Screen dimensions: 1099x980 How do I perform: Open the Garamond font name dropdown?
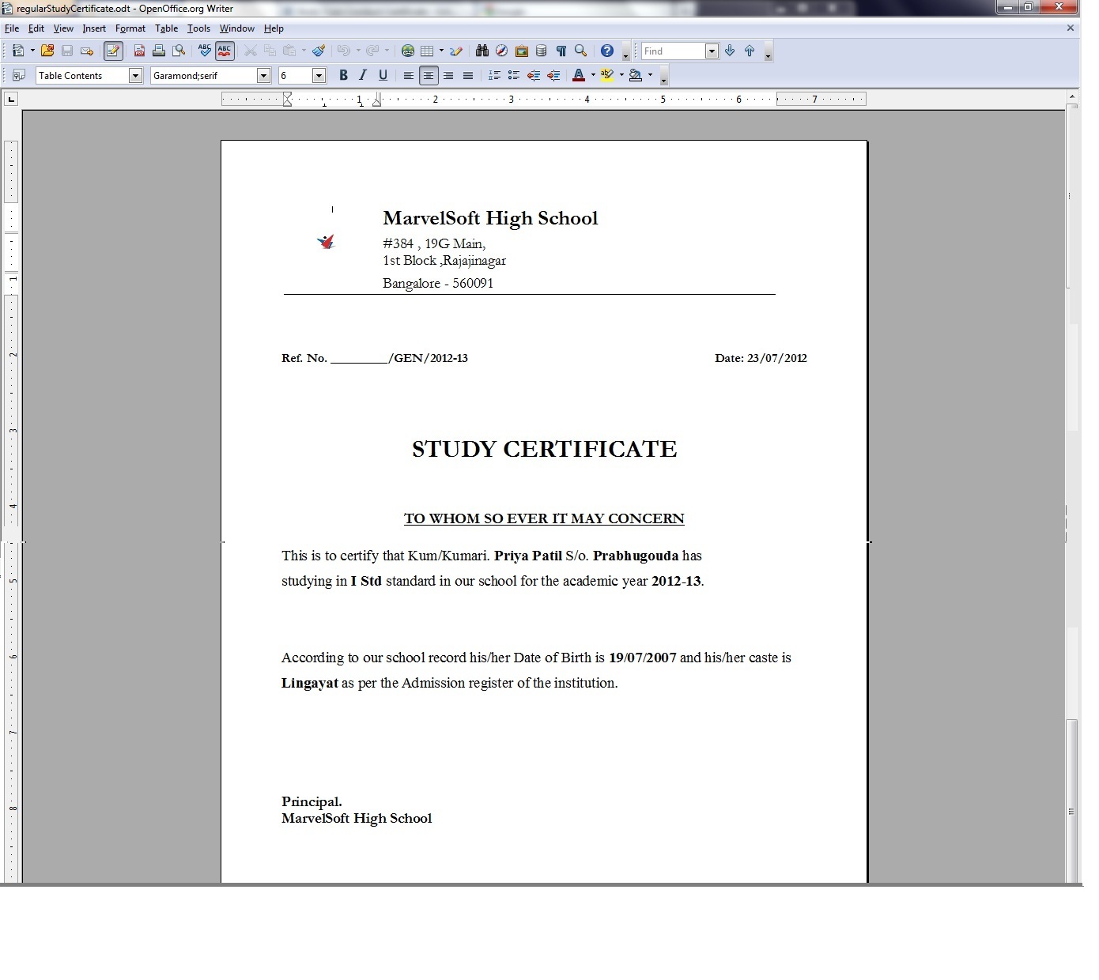(x=263, y=76)
